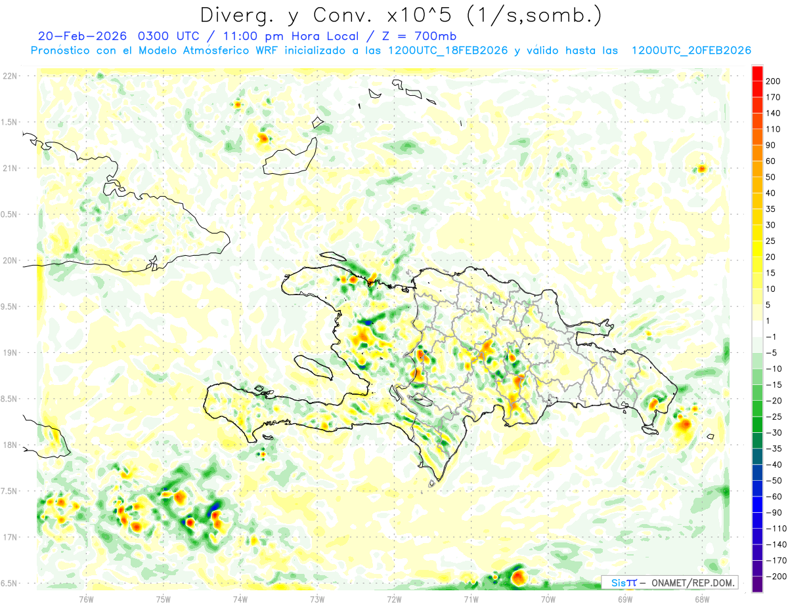788x608 pixels.
Task: Pick the purple band below -200
Action: [758, 584]
